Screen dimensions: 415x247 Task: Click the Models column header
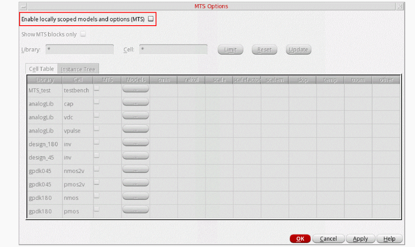coord(136,80)
